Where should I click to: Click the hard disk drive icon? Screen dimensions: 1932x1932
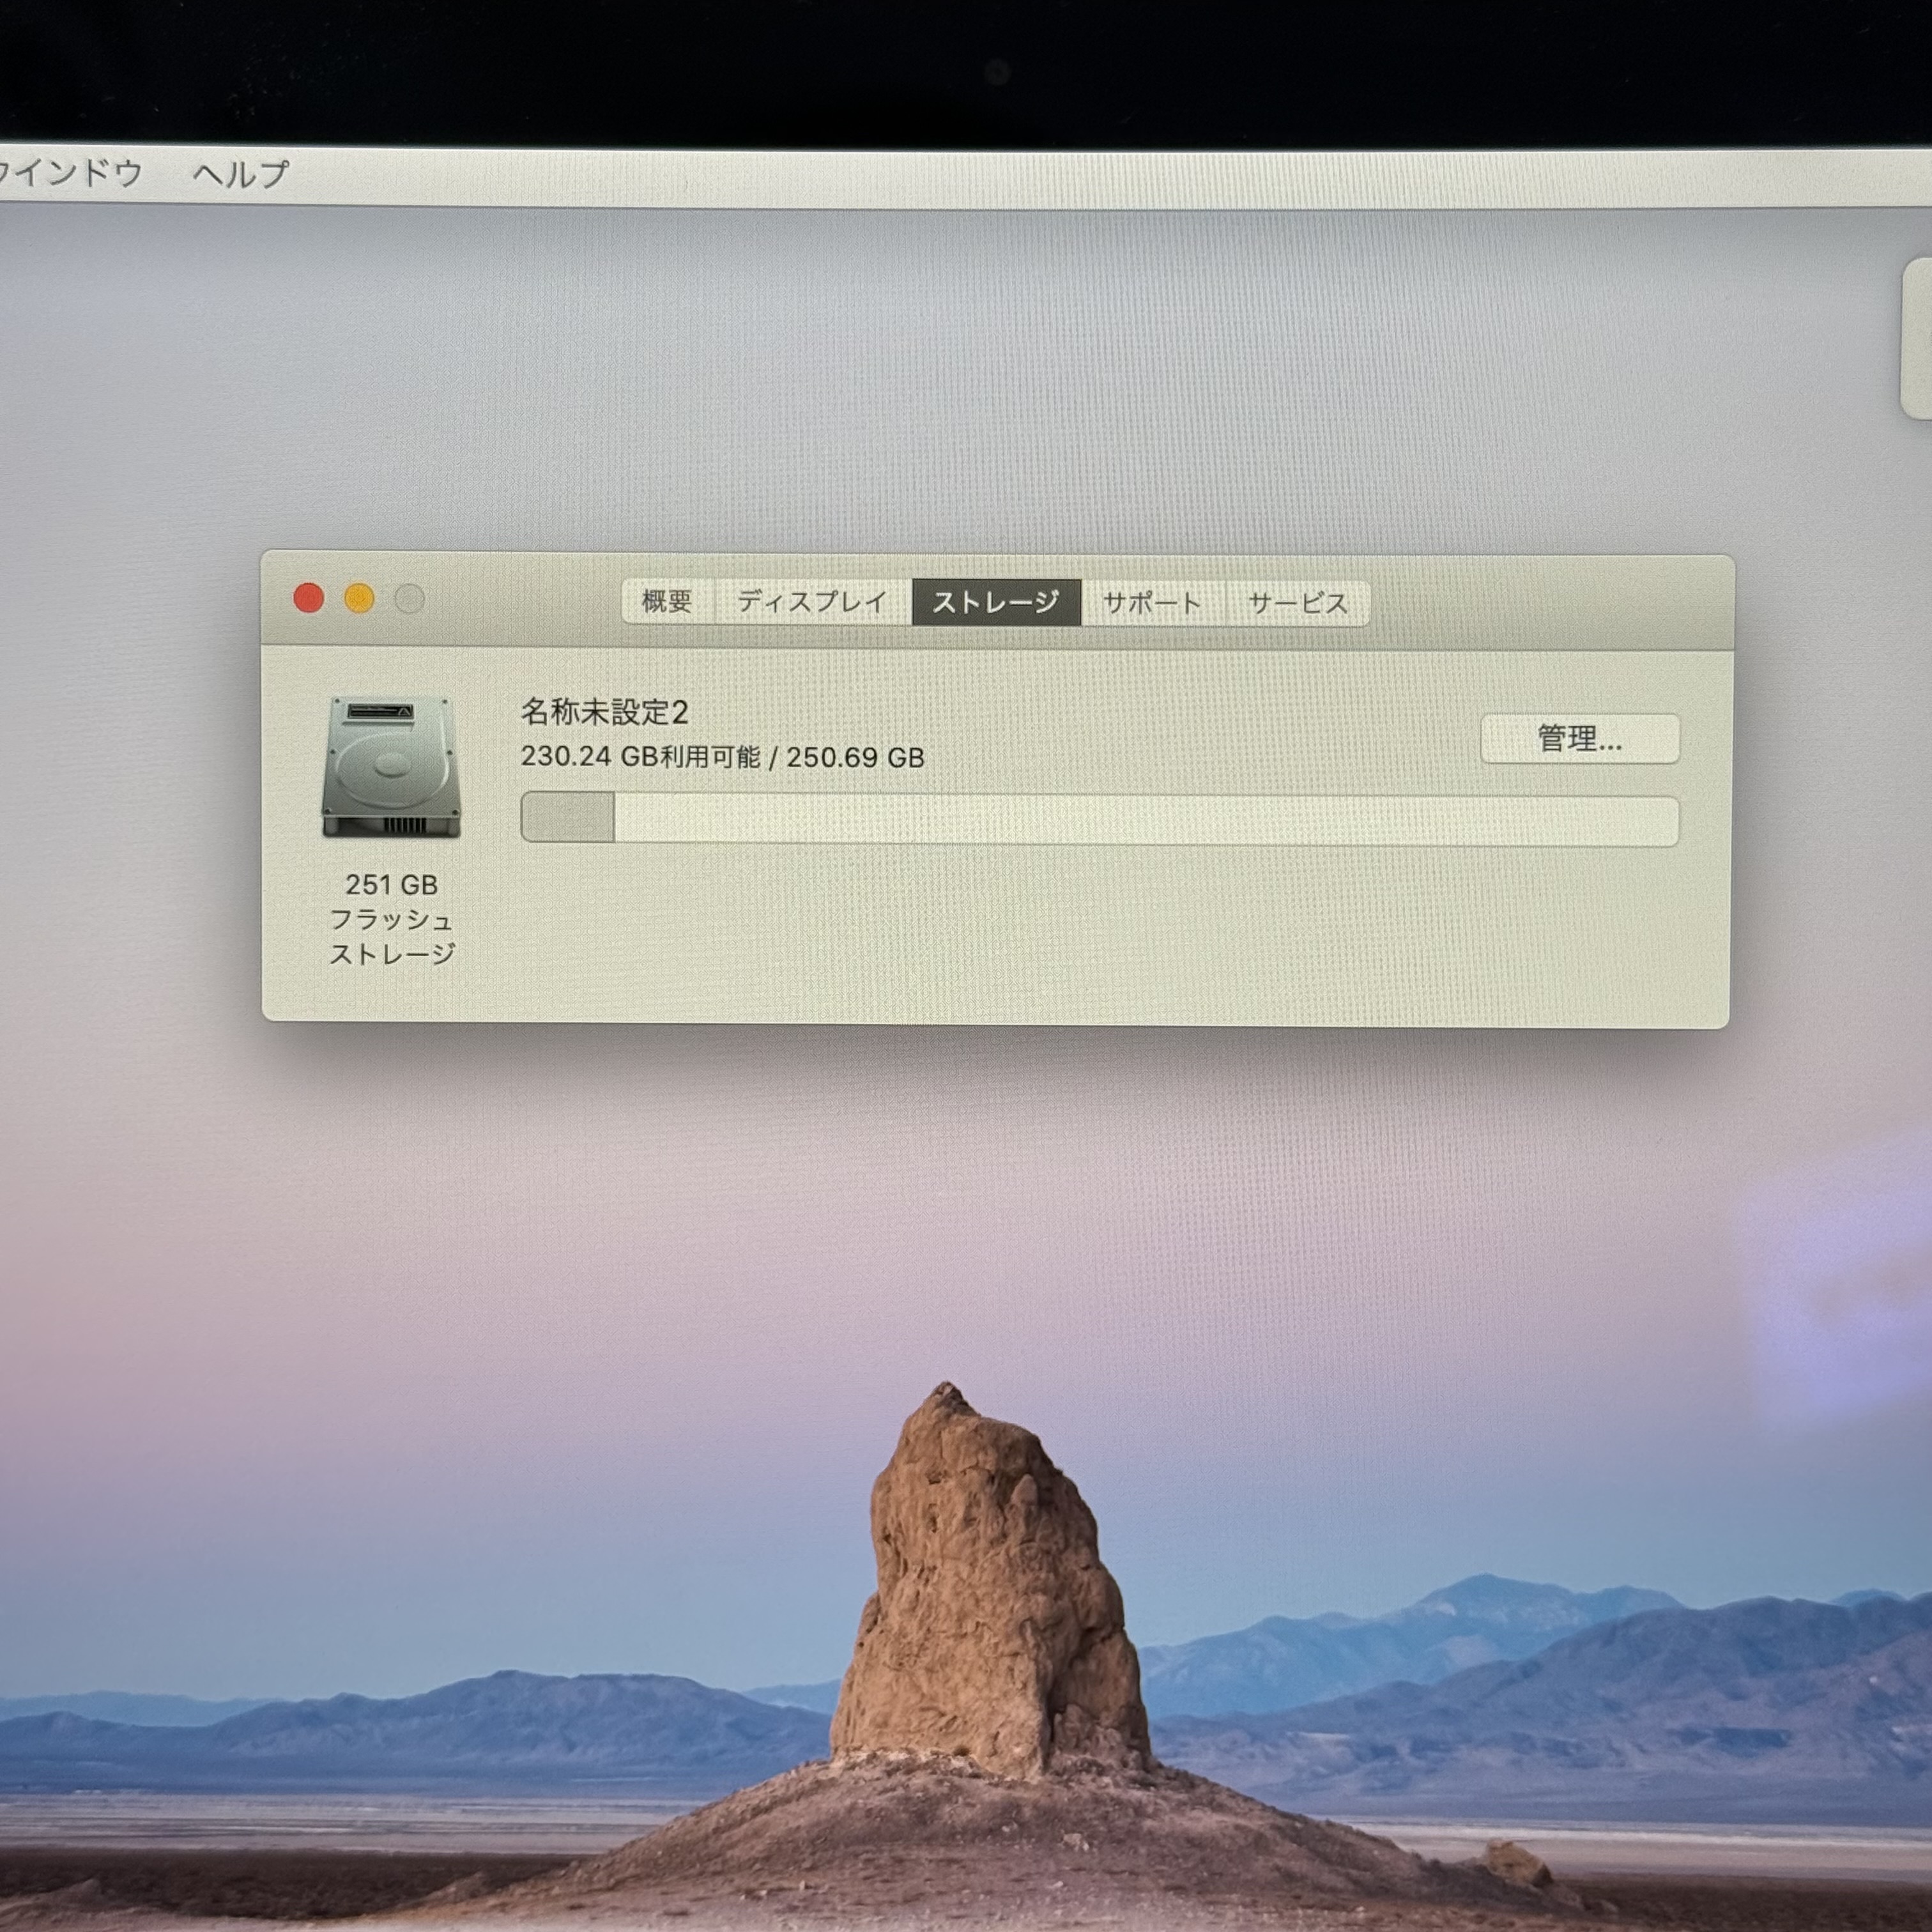click(x=391, y=767)
